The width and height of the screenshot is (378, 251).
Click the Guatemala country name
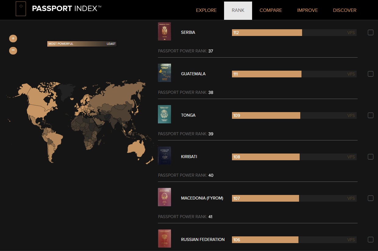pos(193,74)
